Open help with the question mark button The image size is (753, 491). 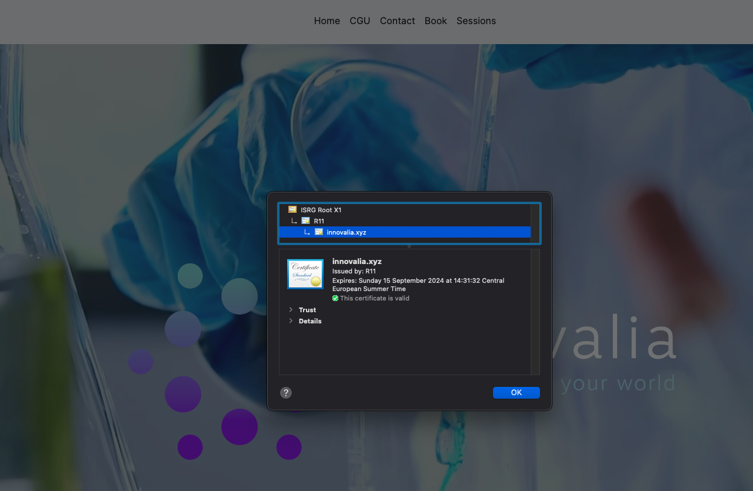pyautogui.click(x=286, y=393)
